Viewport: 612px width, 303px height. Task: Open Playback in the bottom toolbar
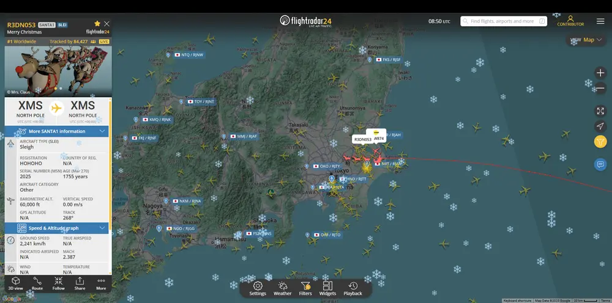[353, 288]
